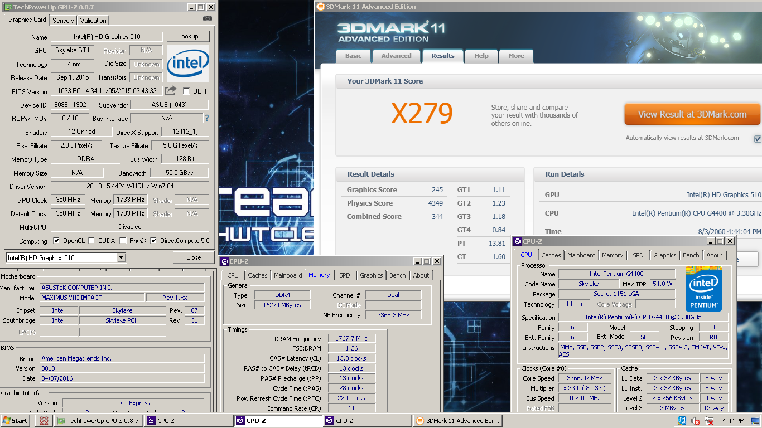This screenshot has height=428, width=762.
Task: Click the CAS# Latency value 13.0 clocks
Action: click(351, 358)
